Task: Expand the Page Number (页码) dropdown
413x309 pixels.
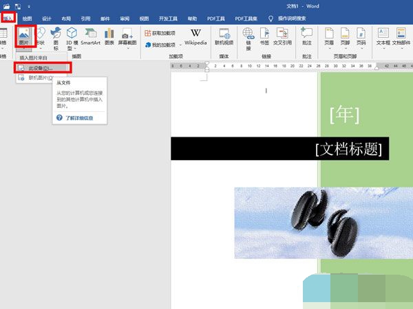Action: point(361,38)
